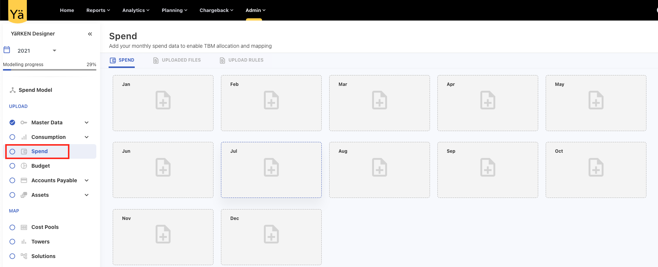Click the Consumption status circle
The image size is (658, 267).
point(12,137)
